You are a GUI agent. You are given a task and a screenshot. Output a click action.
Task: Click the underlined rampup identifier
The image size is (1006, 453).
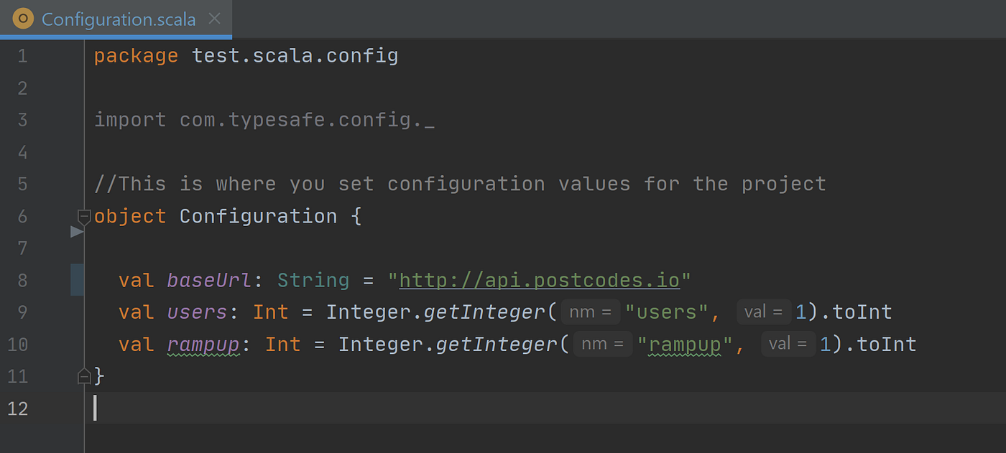pyautogui.click(x=203, y=344)
